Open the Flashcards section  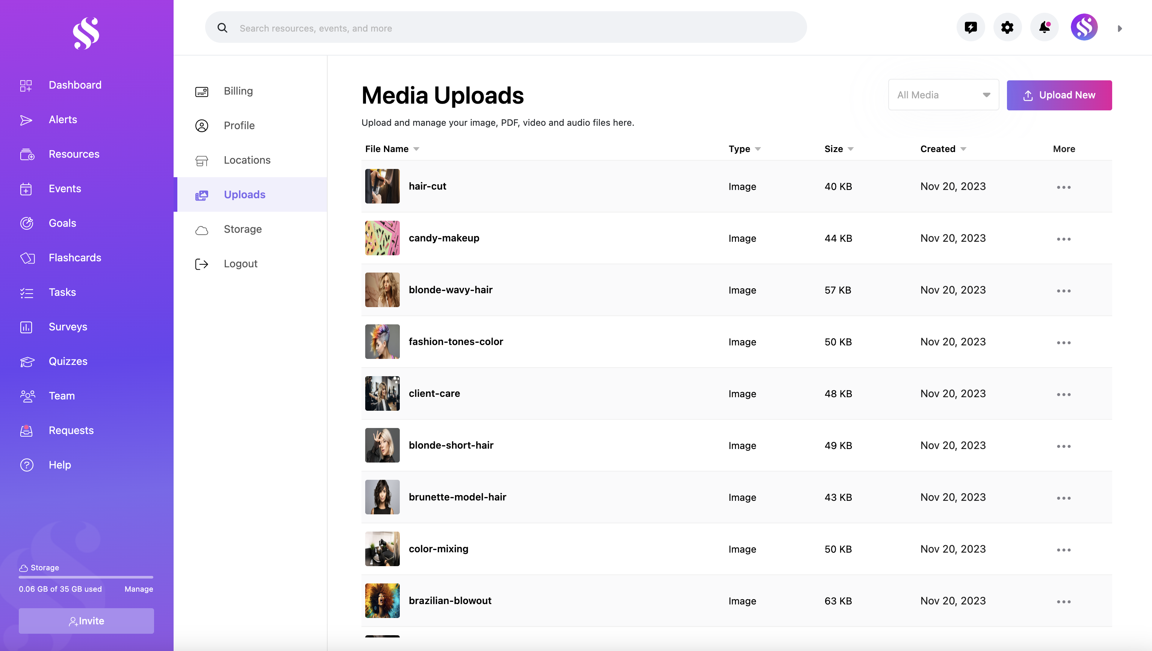tap(75, 258)
